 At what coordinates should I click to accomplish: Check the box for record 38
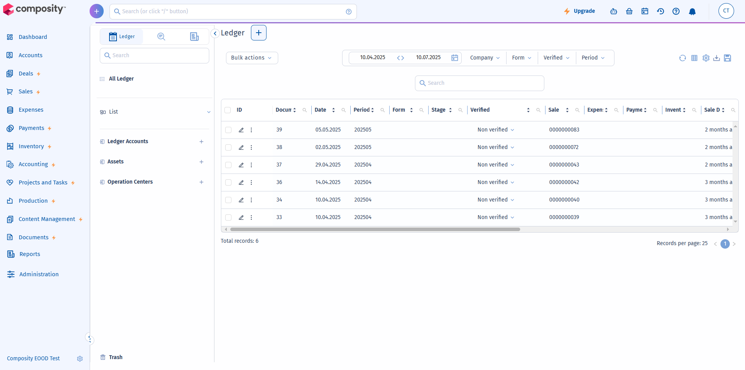pyautogui.click(x=228, y=147)
